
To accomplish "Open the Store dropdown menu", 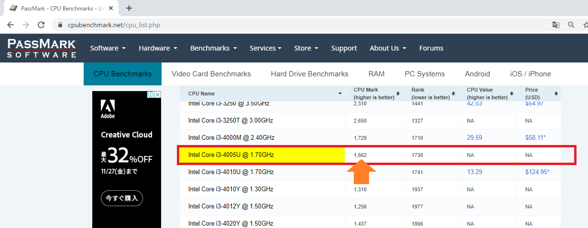I will click(x=306, y=48).
